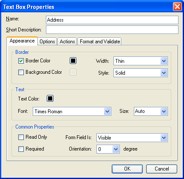Expand the border Style dropdown
Viewport: 184px width, 179px height.
(x=141, y=73)
